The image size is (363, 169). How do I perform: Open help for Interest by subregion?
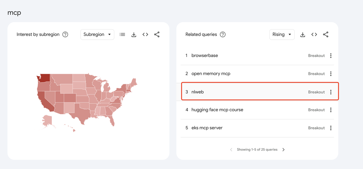tap(65, 35)
